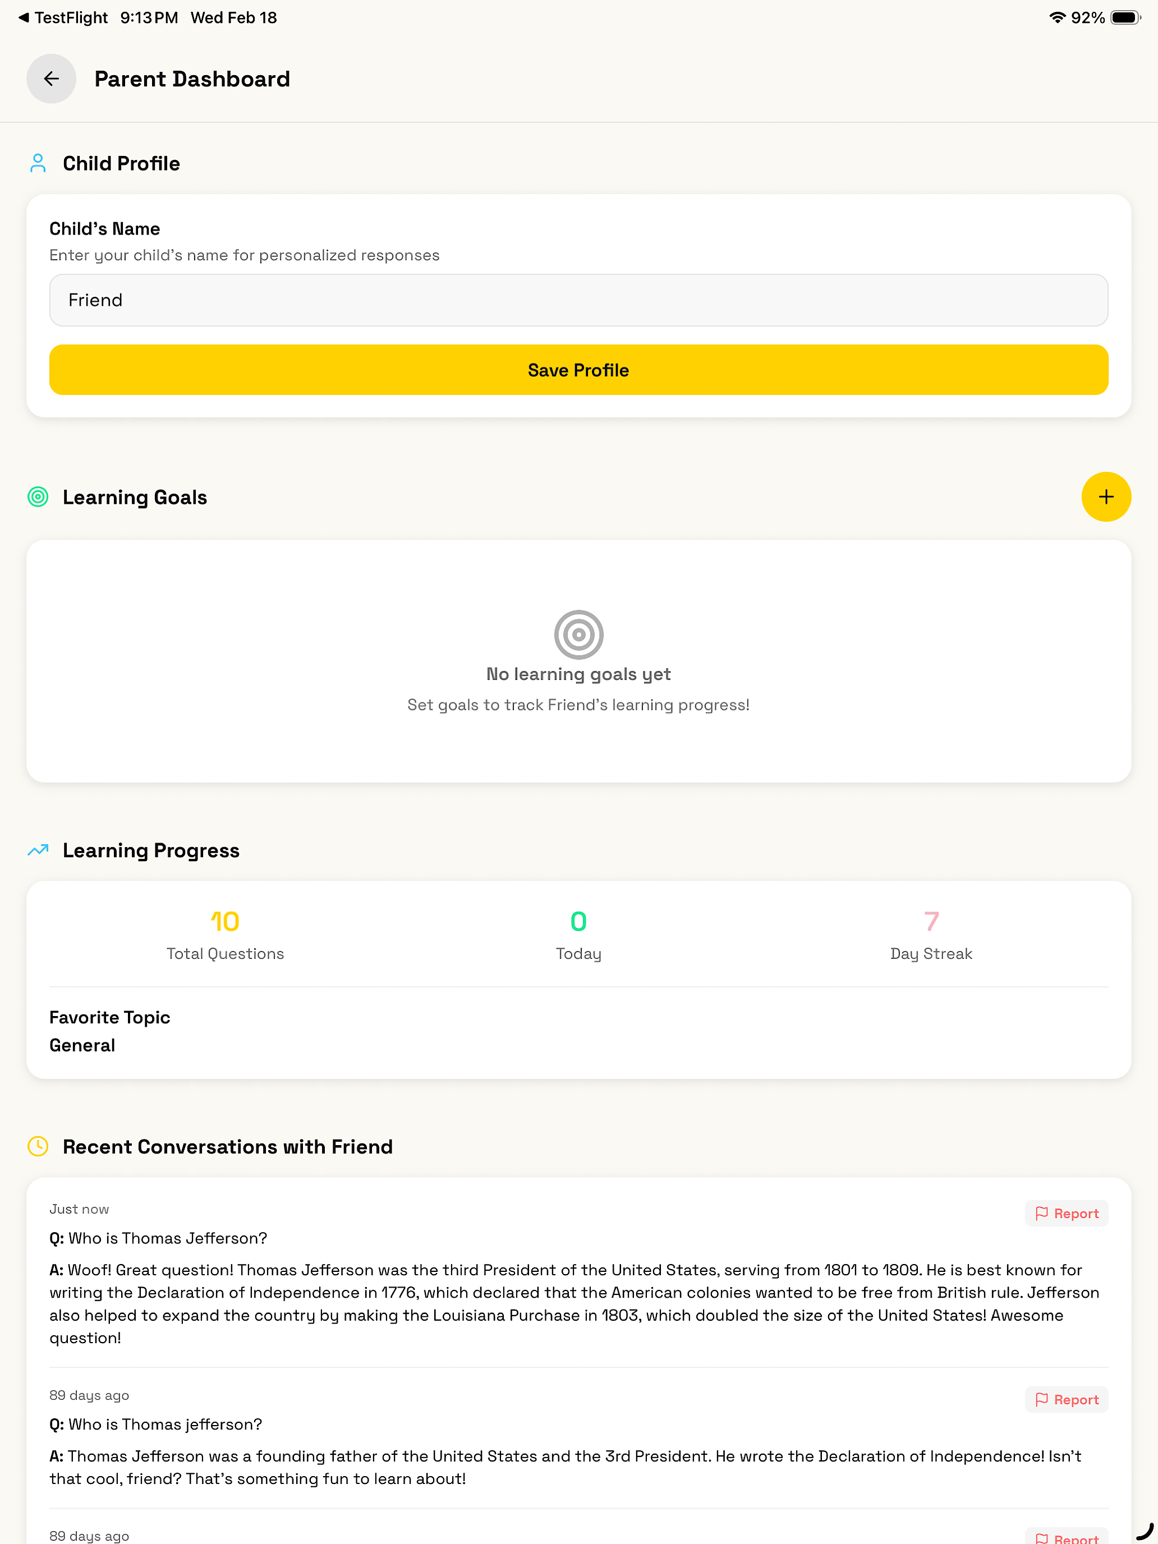1158x1544 pixels.
Task: Tap the empty goals bullseye icon
Action: point(578,635)
